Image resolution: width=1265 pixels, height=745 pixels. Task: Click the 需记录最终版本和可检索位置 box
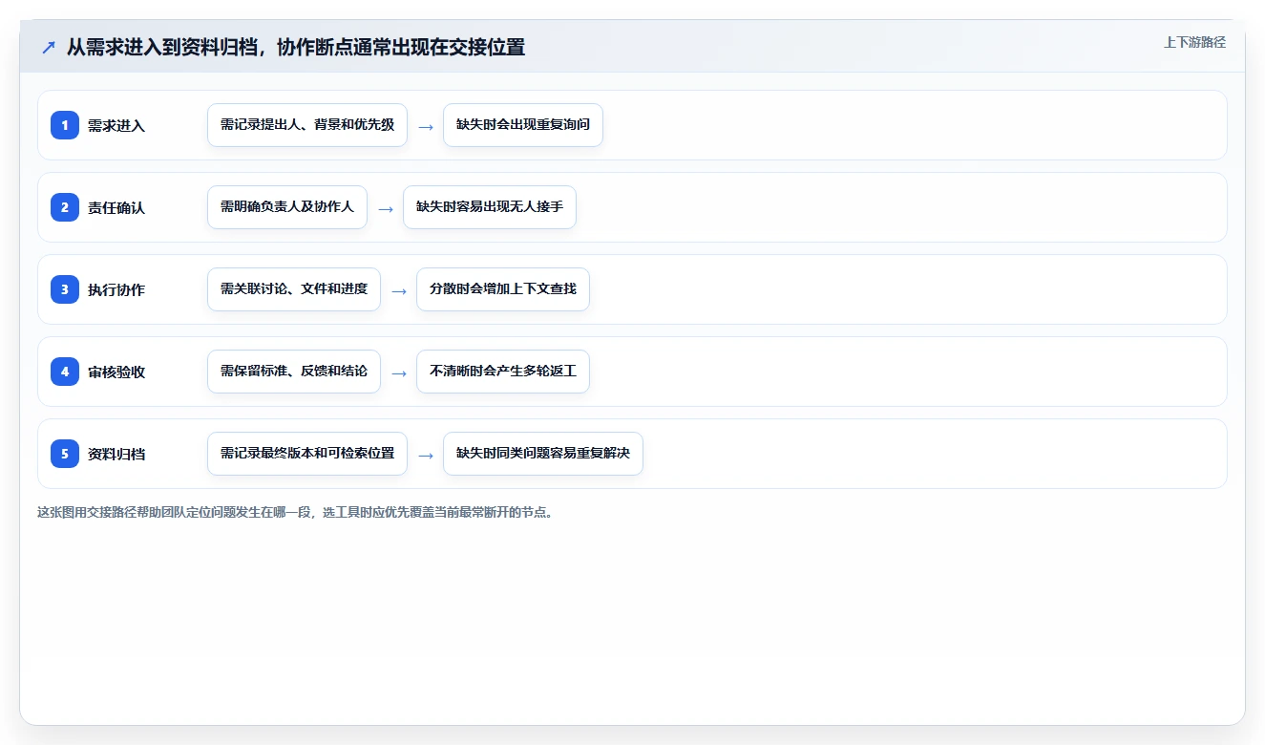pyautogui.click(x=307, y=454)
